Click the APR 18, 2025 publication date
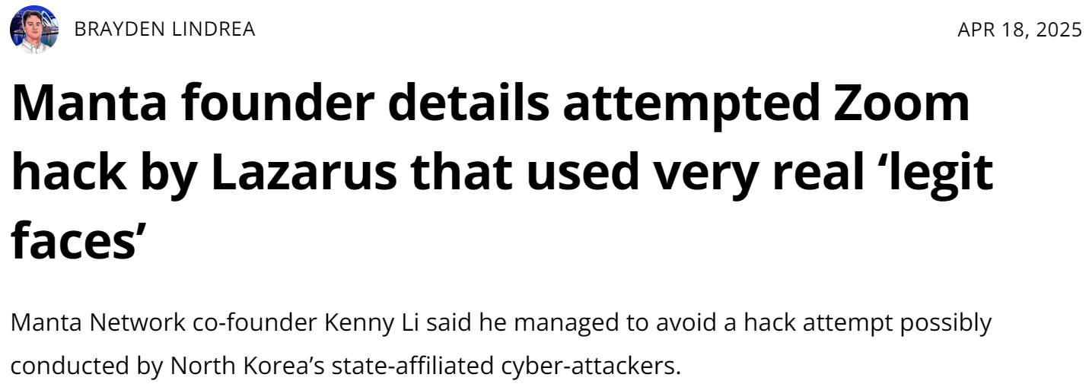The image size is (1089, 387). click(1019, 30)
